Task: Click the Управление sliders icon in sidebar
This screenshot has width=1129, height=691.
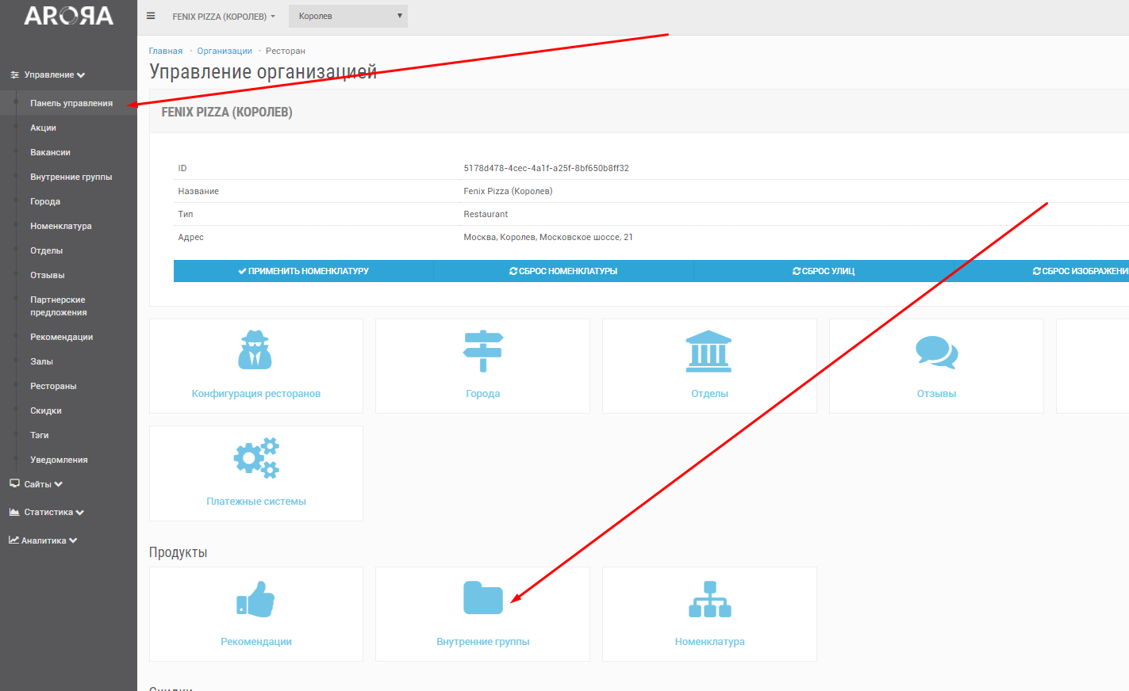Action: point(14,74)
